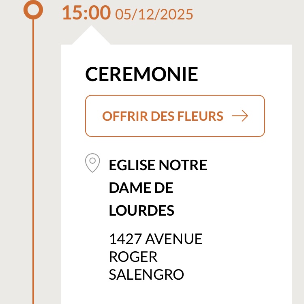Click the arrow icon in the flowers button

tap(240, 116)
